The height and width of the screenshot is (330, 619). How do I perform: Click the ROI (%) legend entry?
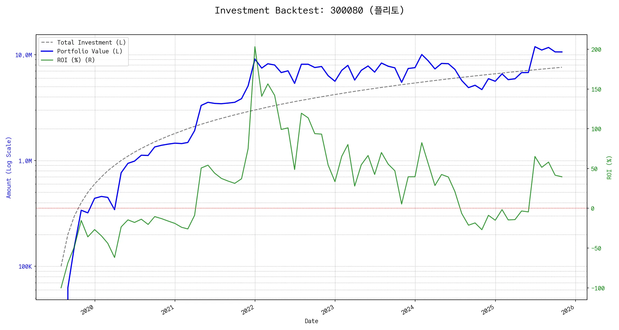tap(76, 60)
